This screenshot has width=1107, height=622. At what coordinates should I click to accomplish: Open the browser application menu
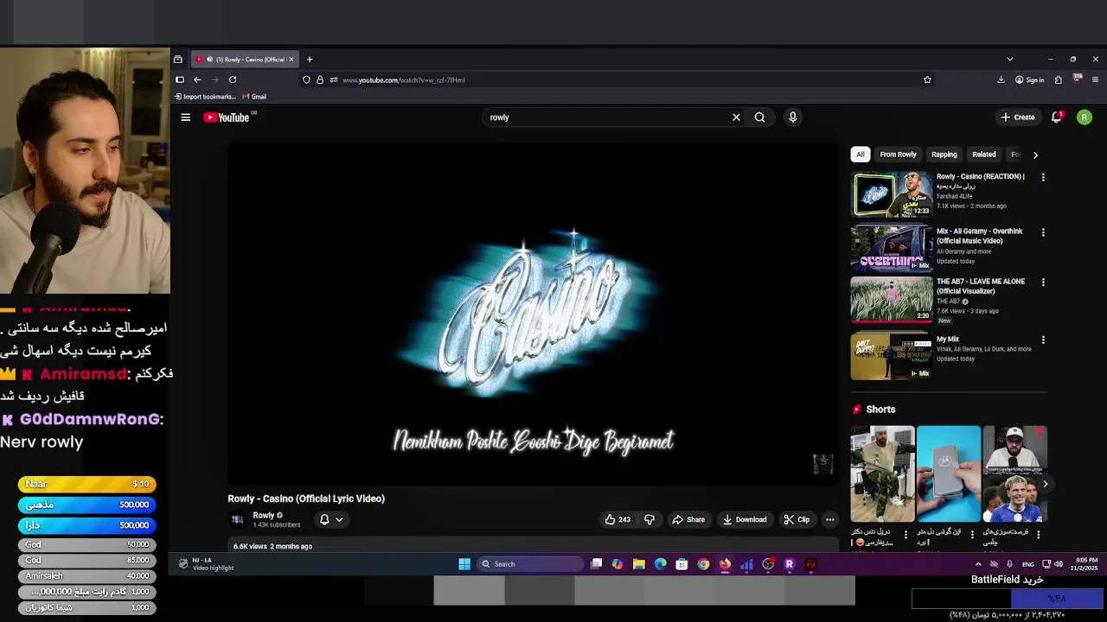1095,79
